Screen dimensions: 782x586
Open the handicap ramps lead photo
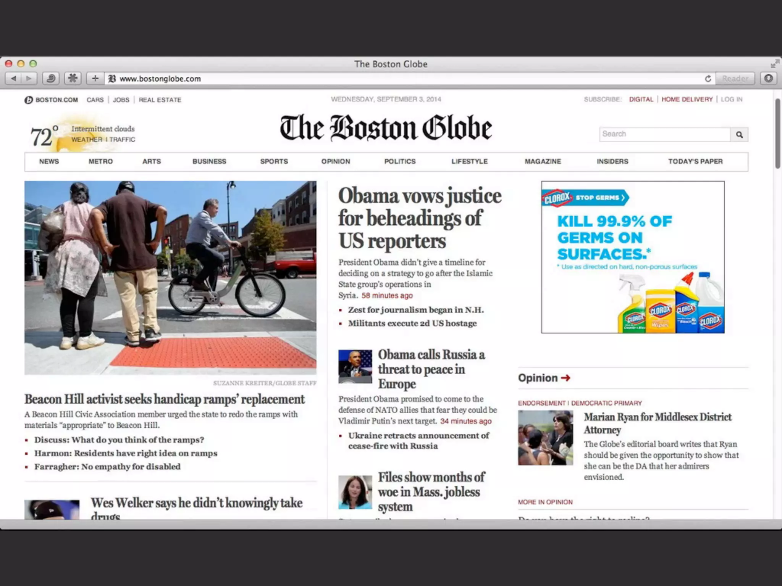[x=170, y=277]
